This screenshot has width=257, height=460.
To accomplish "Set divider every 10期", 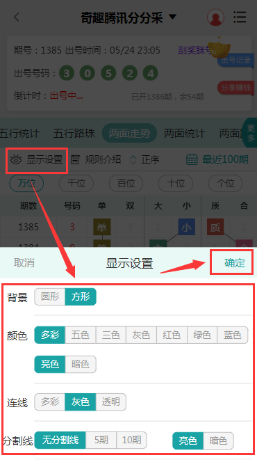I will (x=131, y=440).
